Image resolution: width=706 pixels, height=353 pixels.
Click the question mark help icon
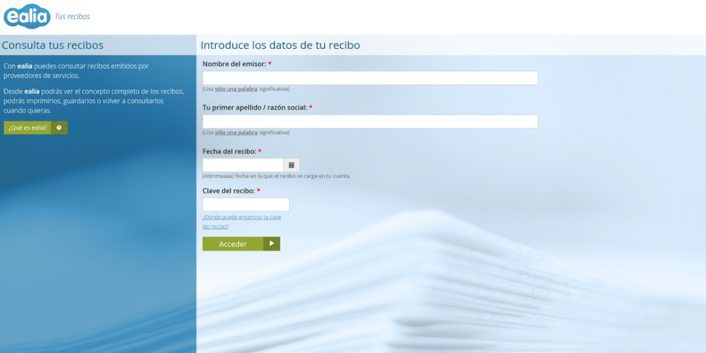pyautogui.click(x=59, y=128)
